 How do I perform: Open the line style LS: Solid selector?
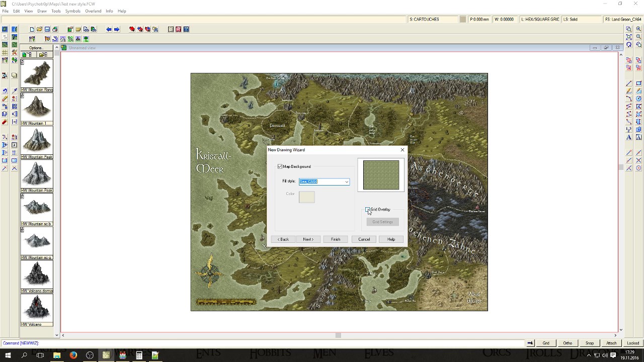point(582,19)
